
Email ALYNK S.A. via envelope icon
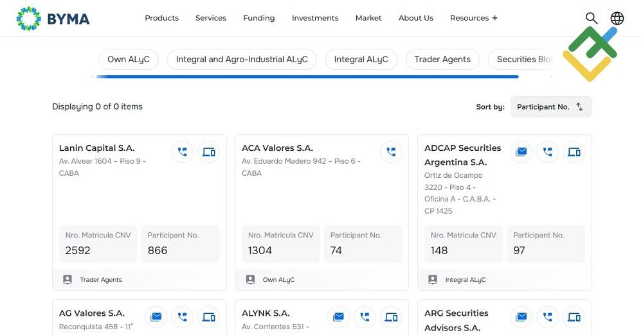[338, 317]
